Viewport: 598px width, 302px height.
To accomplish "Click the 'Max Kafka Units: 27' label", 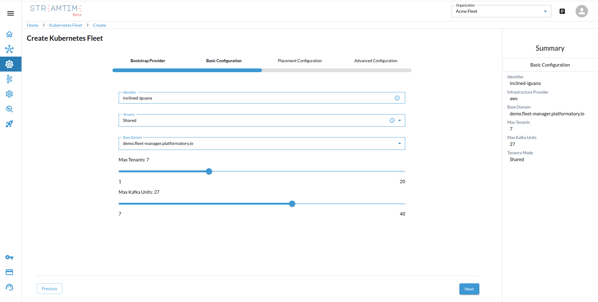I will tap(139, 192).
